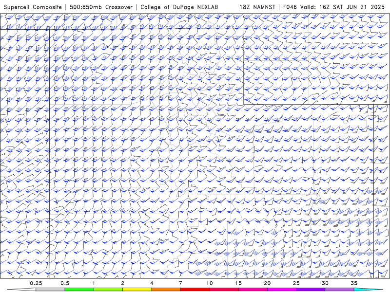Select the crimson 10–15 colorbar segment
The height and width of the screenshot is (292, 390).
224,290
